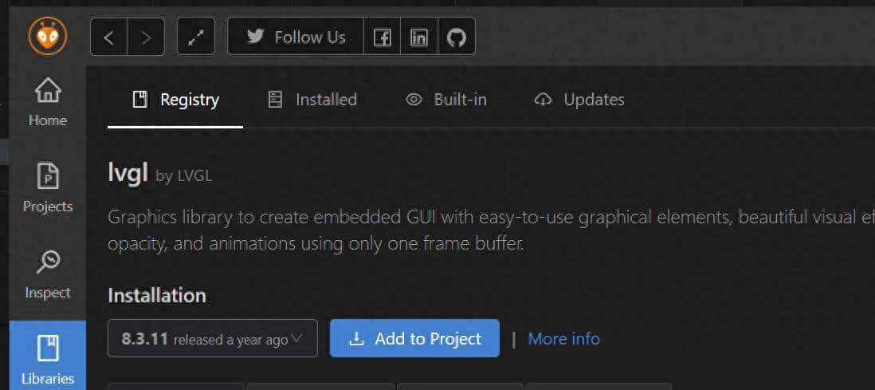
Task: Click the PlatformIO alien logo icon
Action: point(48,36)
